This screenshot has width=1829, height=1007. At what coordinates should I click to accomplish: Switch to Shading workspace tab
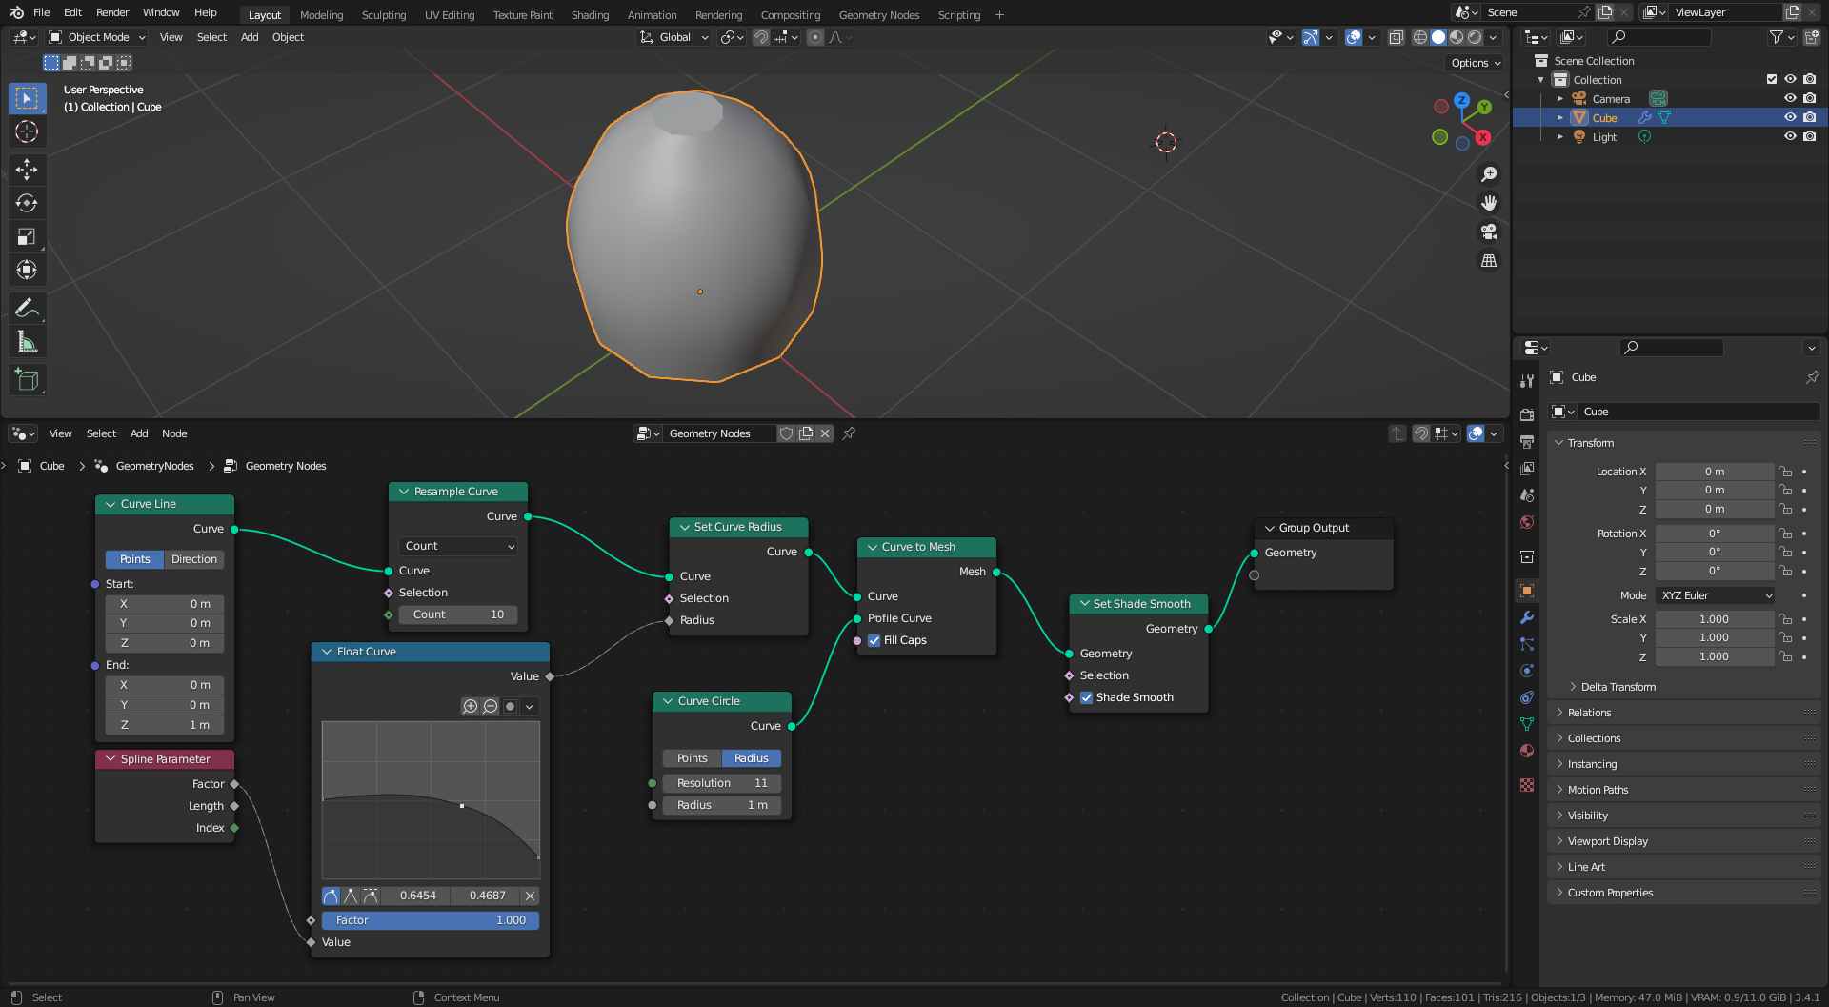point(590,14)
